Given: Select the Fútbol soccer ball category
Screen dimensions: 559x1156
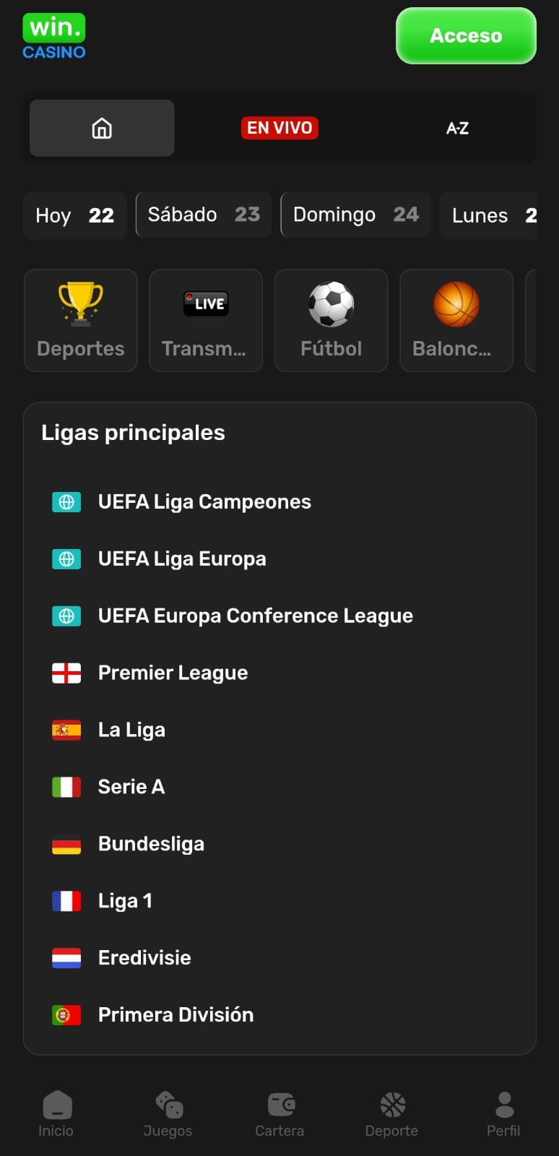Looking at the screenshot, I should (x=331, y=320).
